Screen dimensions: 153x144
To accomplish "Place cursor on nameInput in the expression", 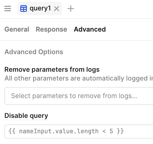I will (35, 131).
